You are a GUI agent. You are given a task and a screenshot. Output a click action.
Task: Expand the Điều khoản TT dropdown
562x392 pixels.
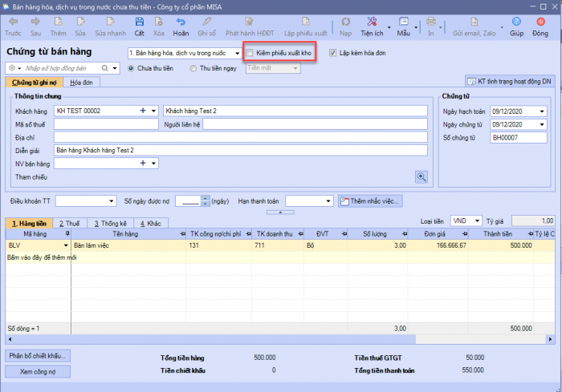point(111,200)
